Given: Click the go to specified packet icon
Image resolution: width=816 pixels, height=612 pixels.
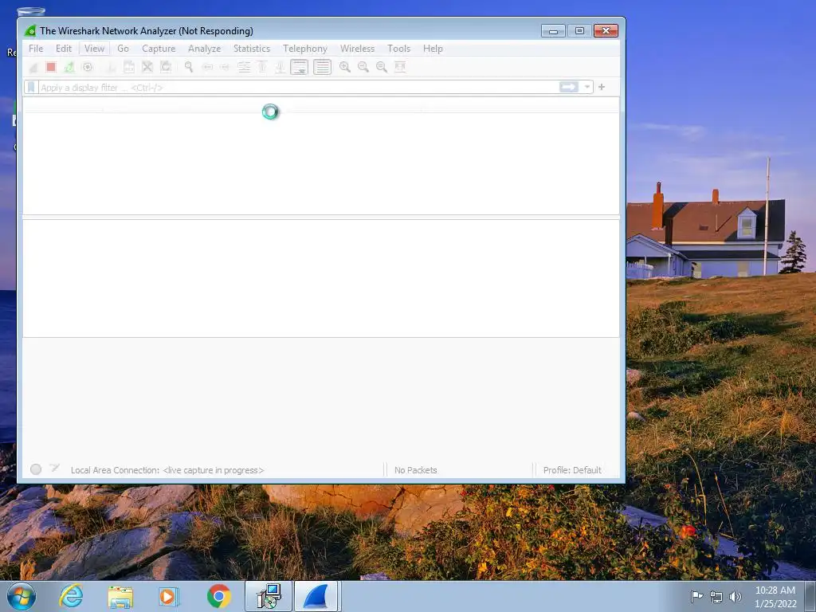Looking at the screenshot, I should click(x=244, y=67).
